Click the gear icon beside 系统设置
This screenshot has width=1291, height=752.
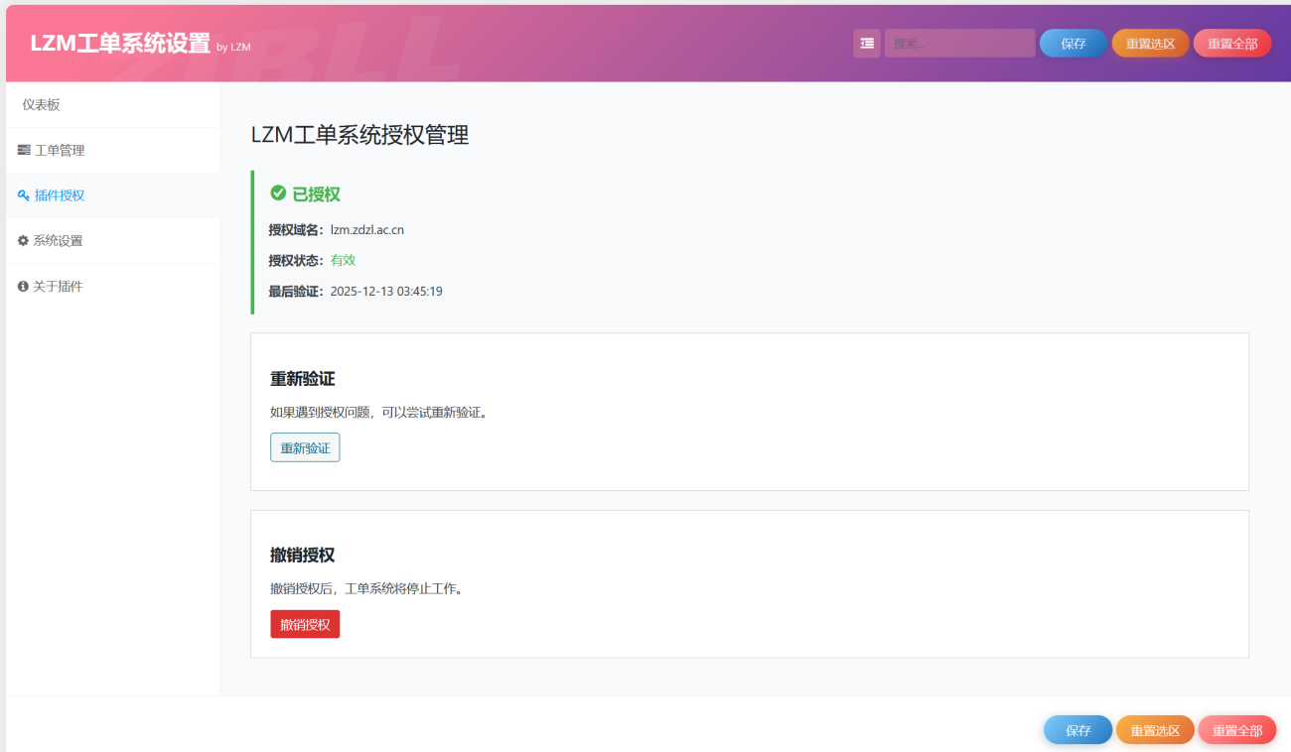(x=22, y=240)
